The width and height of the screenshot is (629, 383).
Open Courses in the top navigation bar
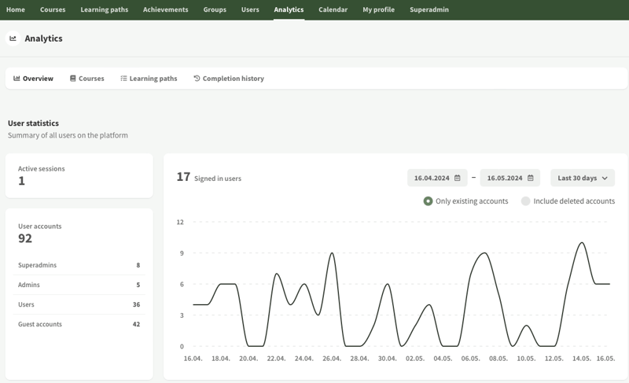53,9
